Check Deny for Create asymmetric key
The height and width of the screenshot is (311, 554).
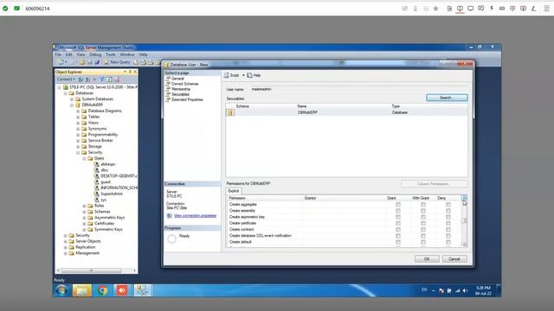[x=448, y=217]
